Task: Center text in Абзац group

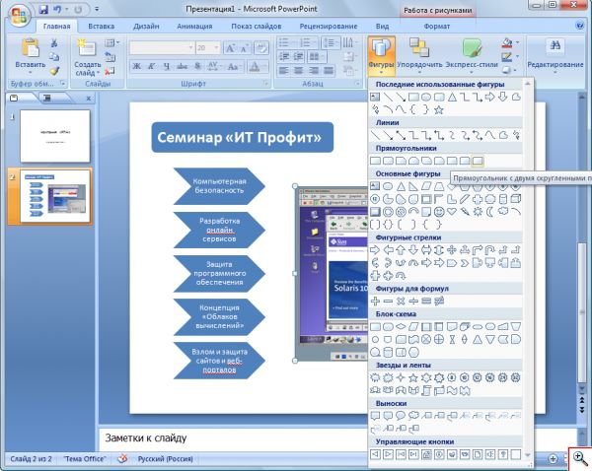Action: [299, 71]
